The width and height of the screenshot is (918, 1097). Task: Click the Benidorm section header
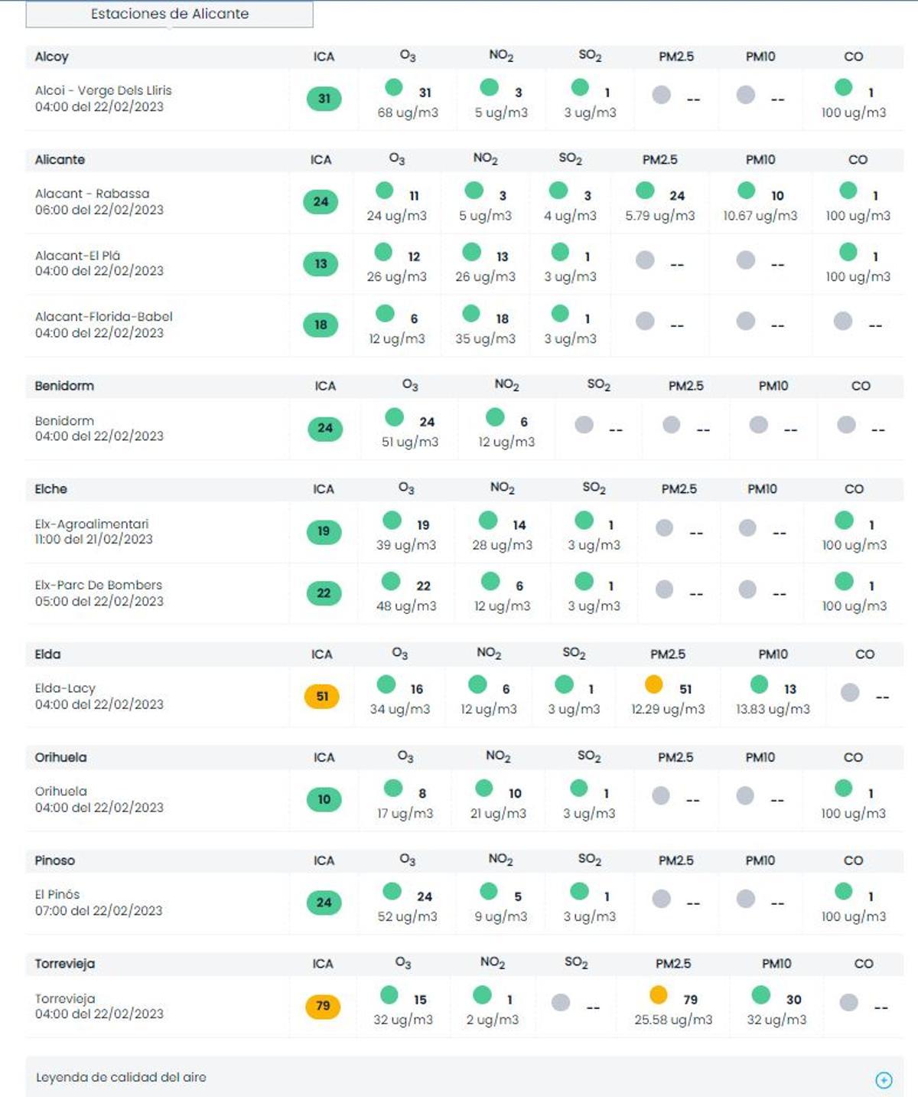coord(64,386)
